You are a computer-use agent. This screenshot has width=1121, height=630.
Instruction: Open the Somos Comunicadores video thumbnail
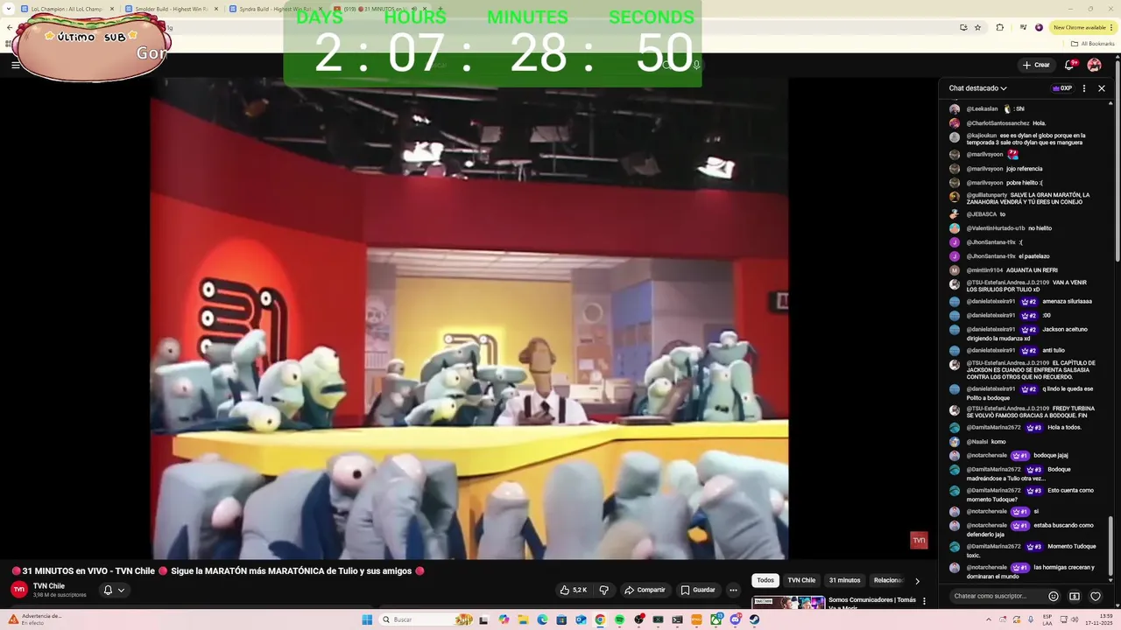pyautogui.click(x=788, y=602)
